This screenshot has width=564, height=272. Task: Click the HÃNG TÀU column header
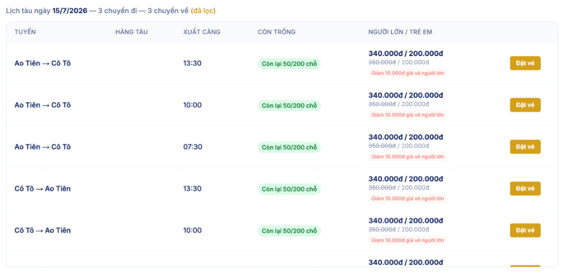point(132,32)
